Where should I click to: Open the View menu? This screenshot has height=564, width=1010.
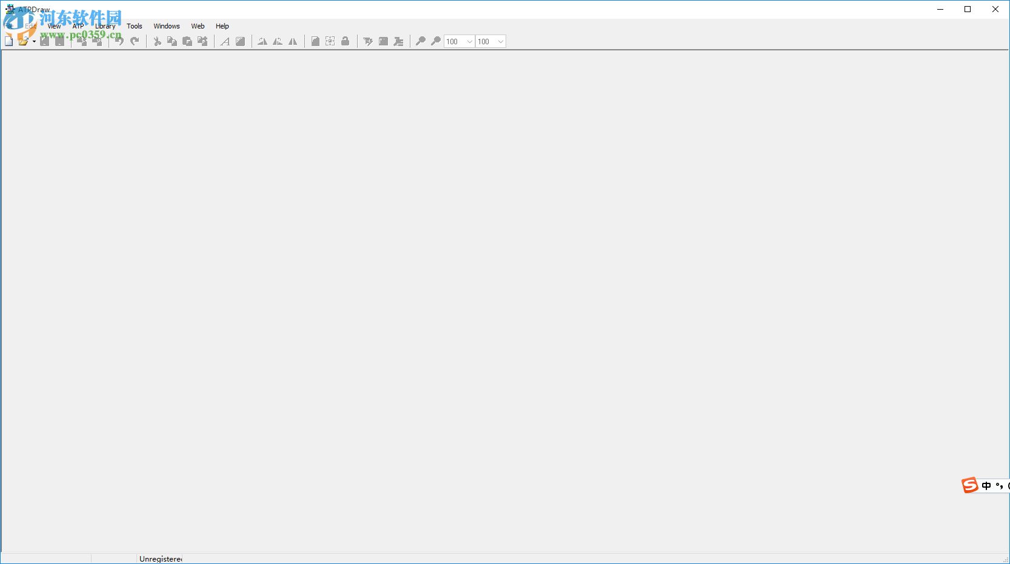(55, 26)
